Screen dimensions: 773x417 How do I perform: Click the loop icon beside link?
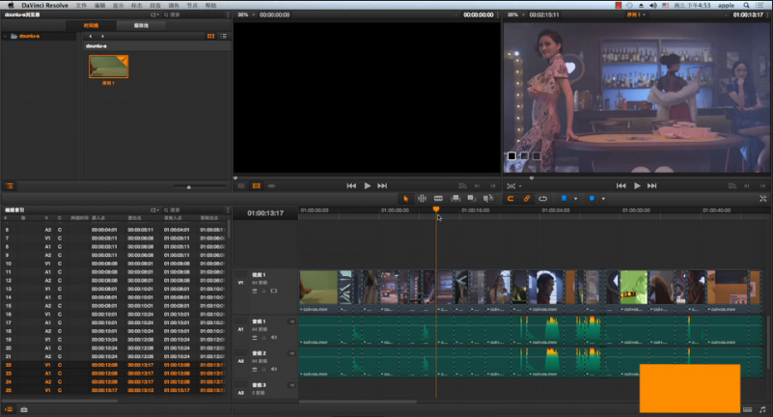point(542,199)
